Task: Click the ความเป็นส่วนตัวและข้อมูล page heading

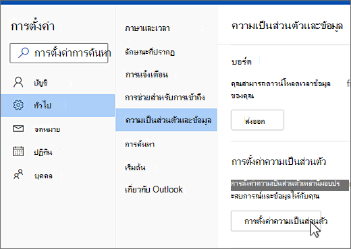Action: pyautogui.click(x=287, y=26)
